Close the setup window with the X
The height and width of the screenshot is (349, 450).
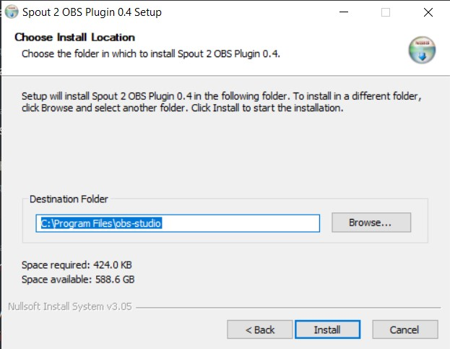point(428,12)
